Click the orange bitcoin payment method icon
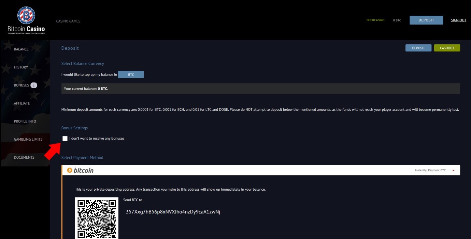This screenshot has width=471, height=239. (x=70, y=170)
